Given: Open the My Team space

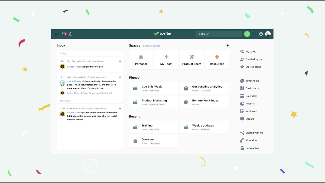Looking at the screenshot, I should point(166,60).
